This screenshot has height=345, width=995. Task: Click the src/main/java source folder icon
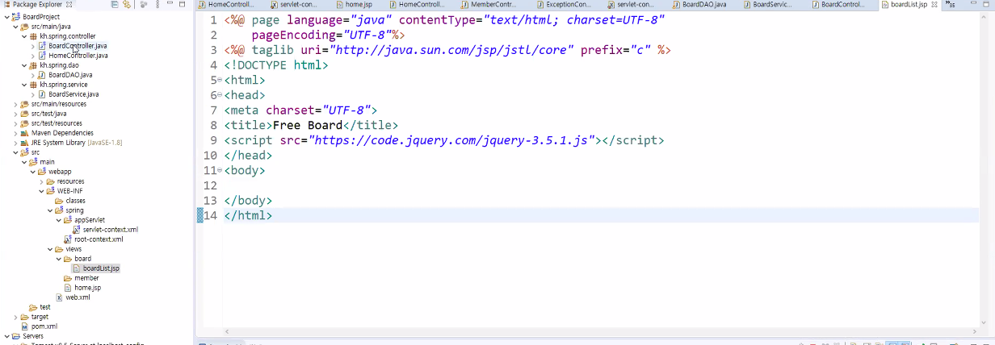click(x=25, y=27)
